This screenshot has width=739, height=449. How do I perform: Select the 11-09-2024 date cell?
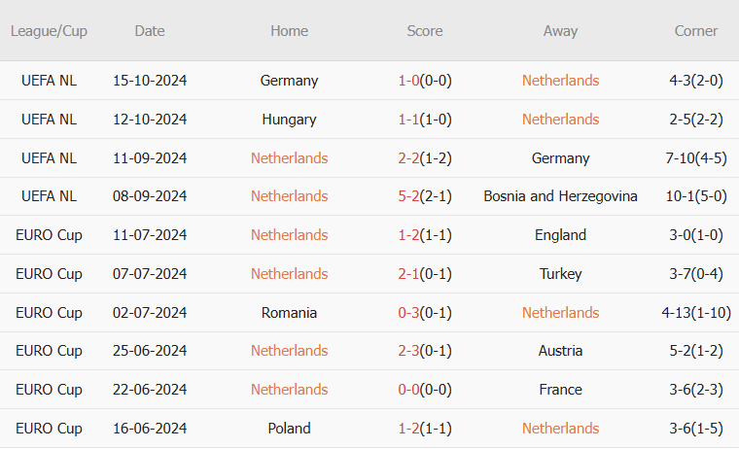point(150,158)
